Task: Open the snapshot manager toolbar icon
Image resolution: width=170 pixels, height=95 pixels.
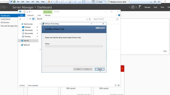Action: coord(70,2)
